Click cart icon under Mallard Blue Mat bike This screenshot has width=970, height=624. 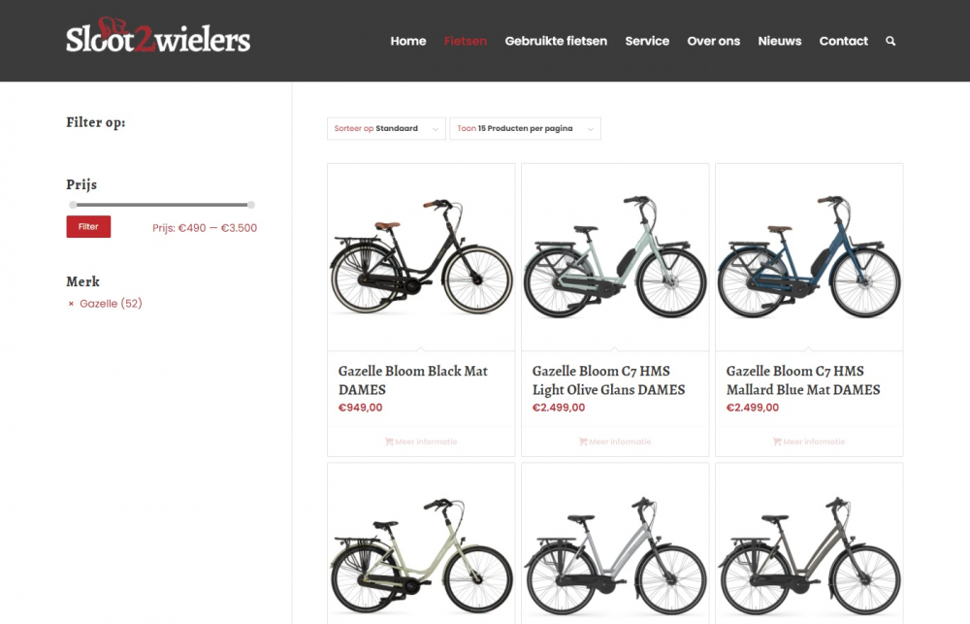pyautogui.click(x=777, y=442)
